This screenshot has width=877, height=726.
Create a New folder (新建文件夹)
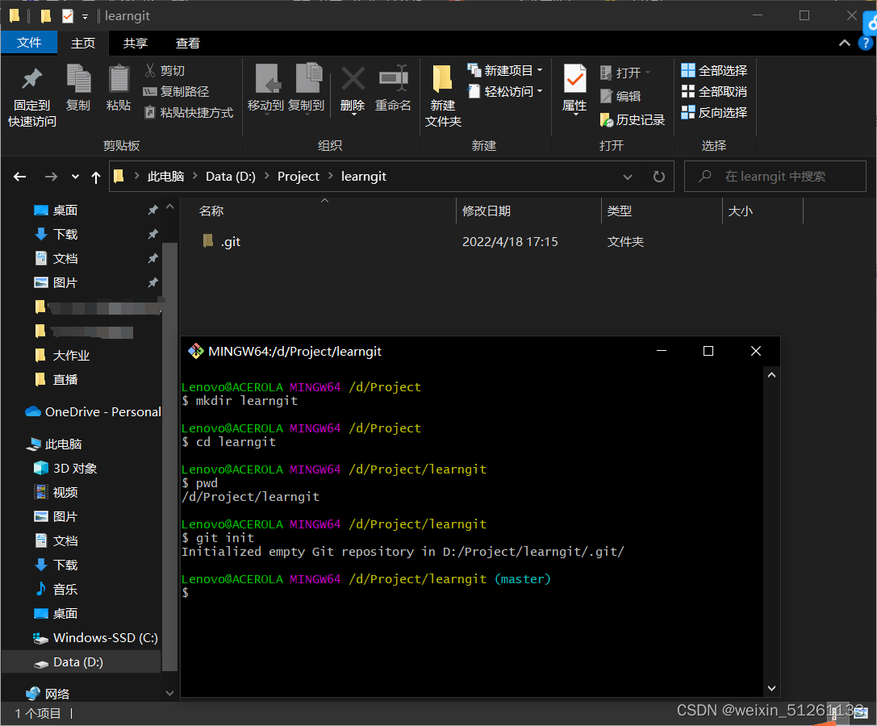[442, 95]
